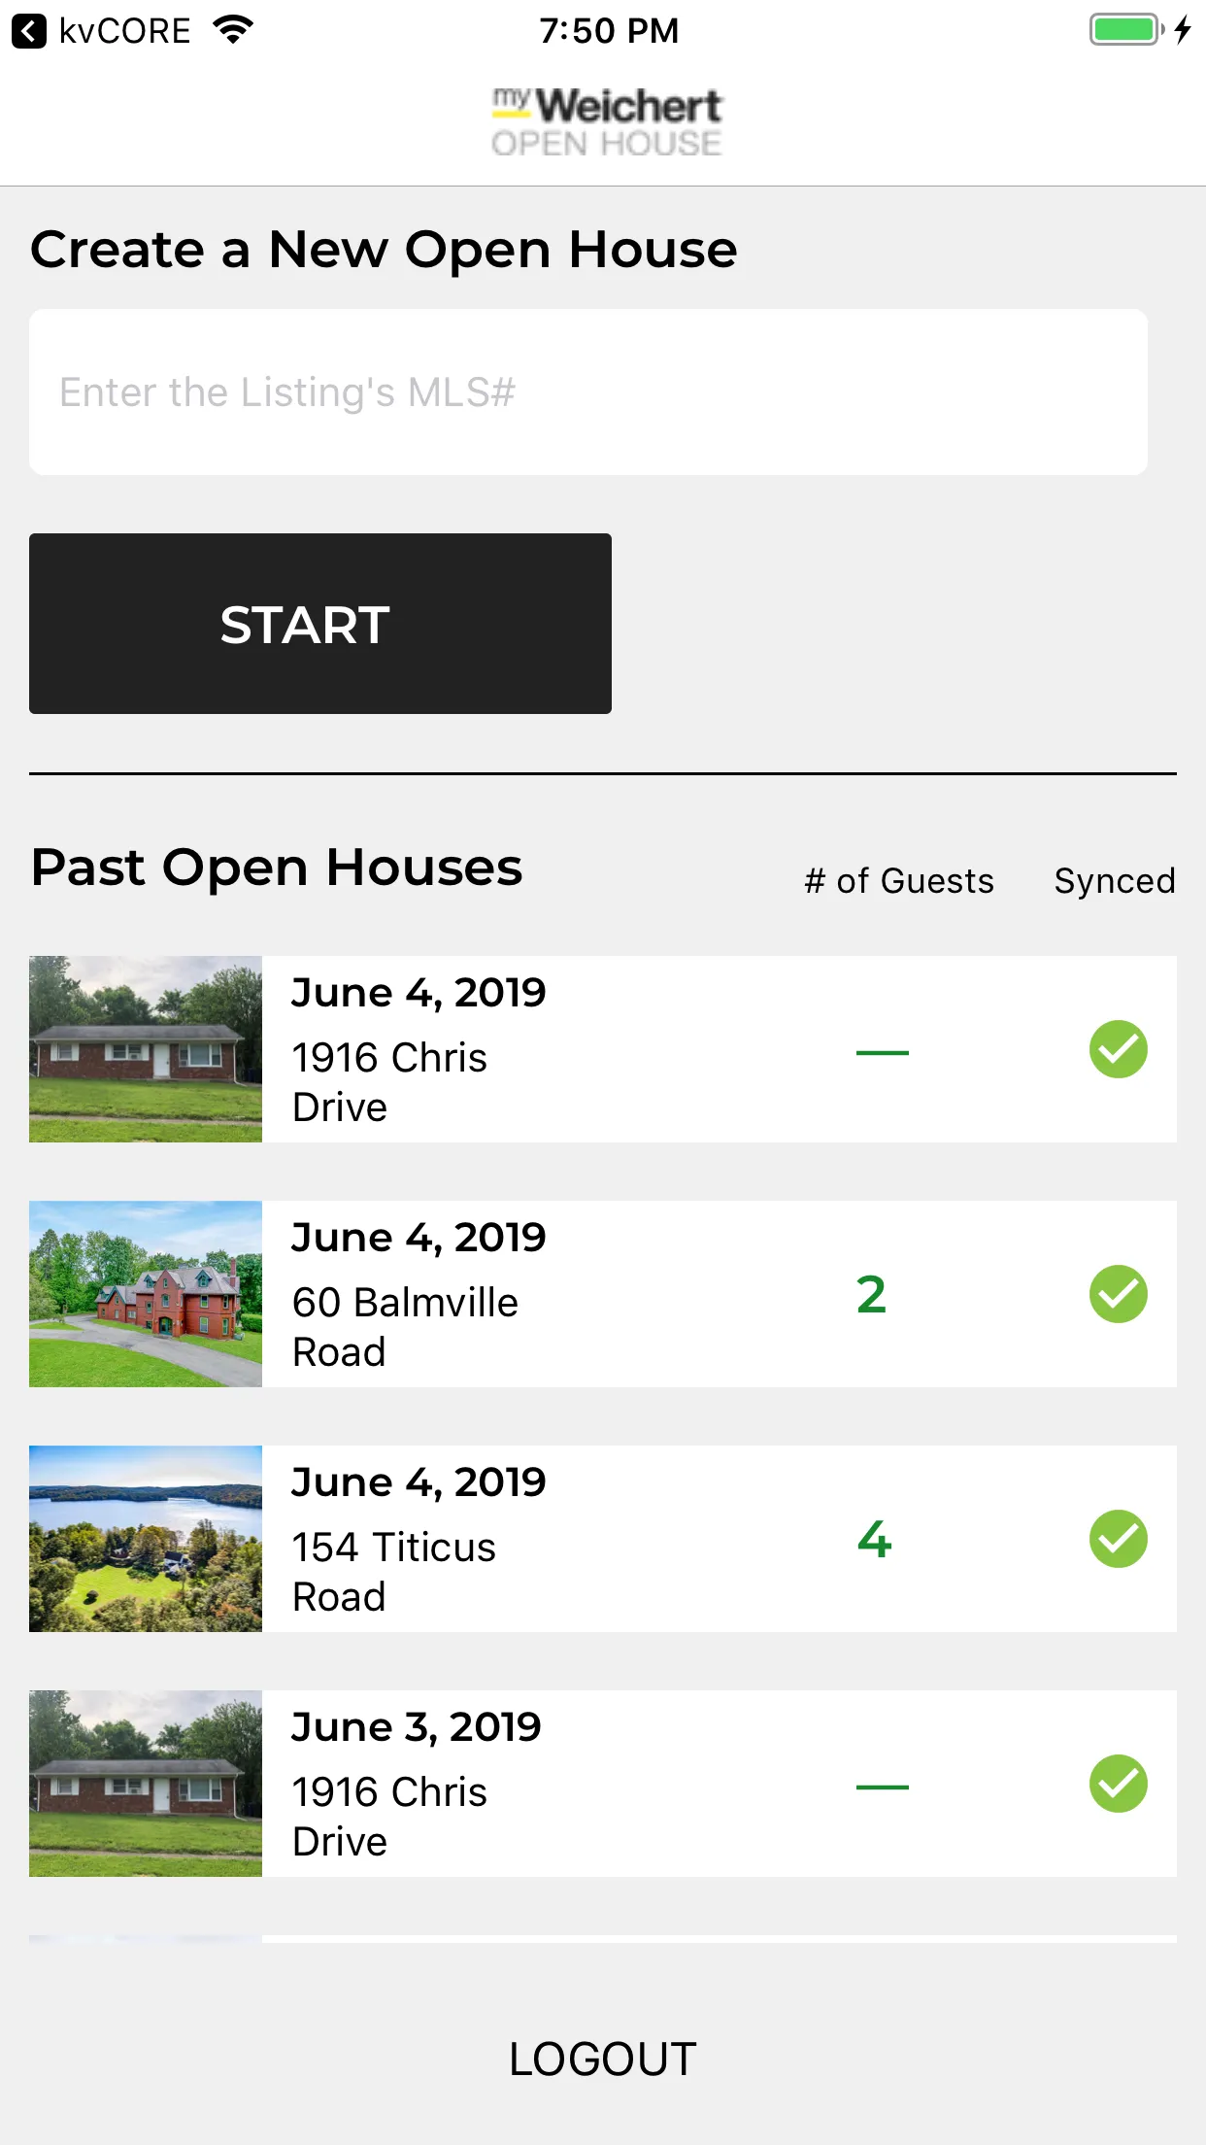Select guest count 2 for Balmville Road
The height and width of the screenshot is (2145, 1206).
click(871, 1295)
